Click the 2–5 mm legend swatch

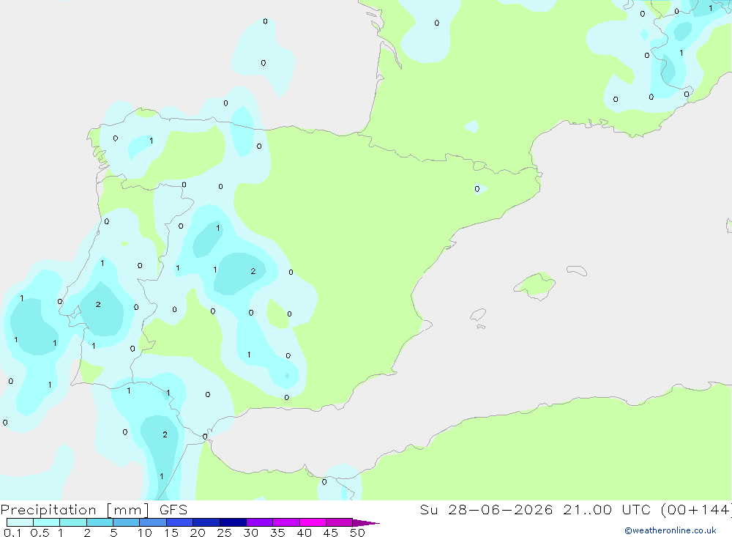(100, 522)
